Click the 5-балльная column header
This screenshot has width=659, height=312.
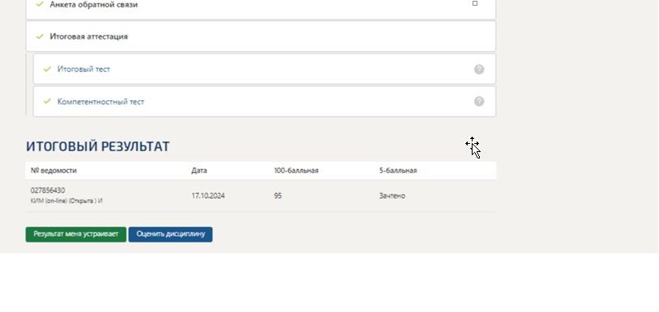point(398,171)
